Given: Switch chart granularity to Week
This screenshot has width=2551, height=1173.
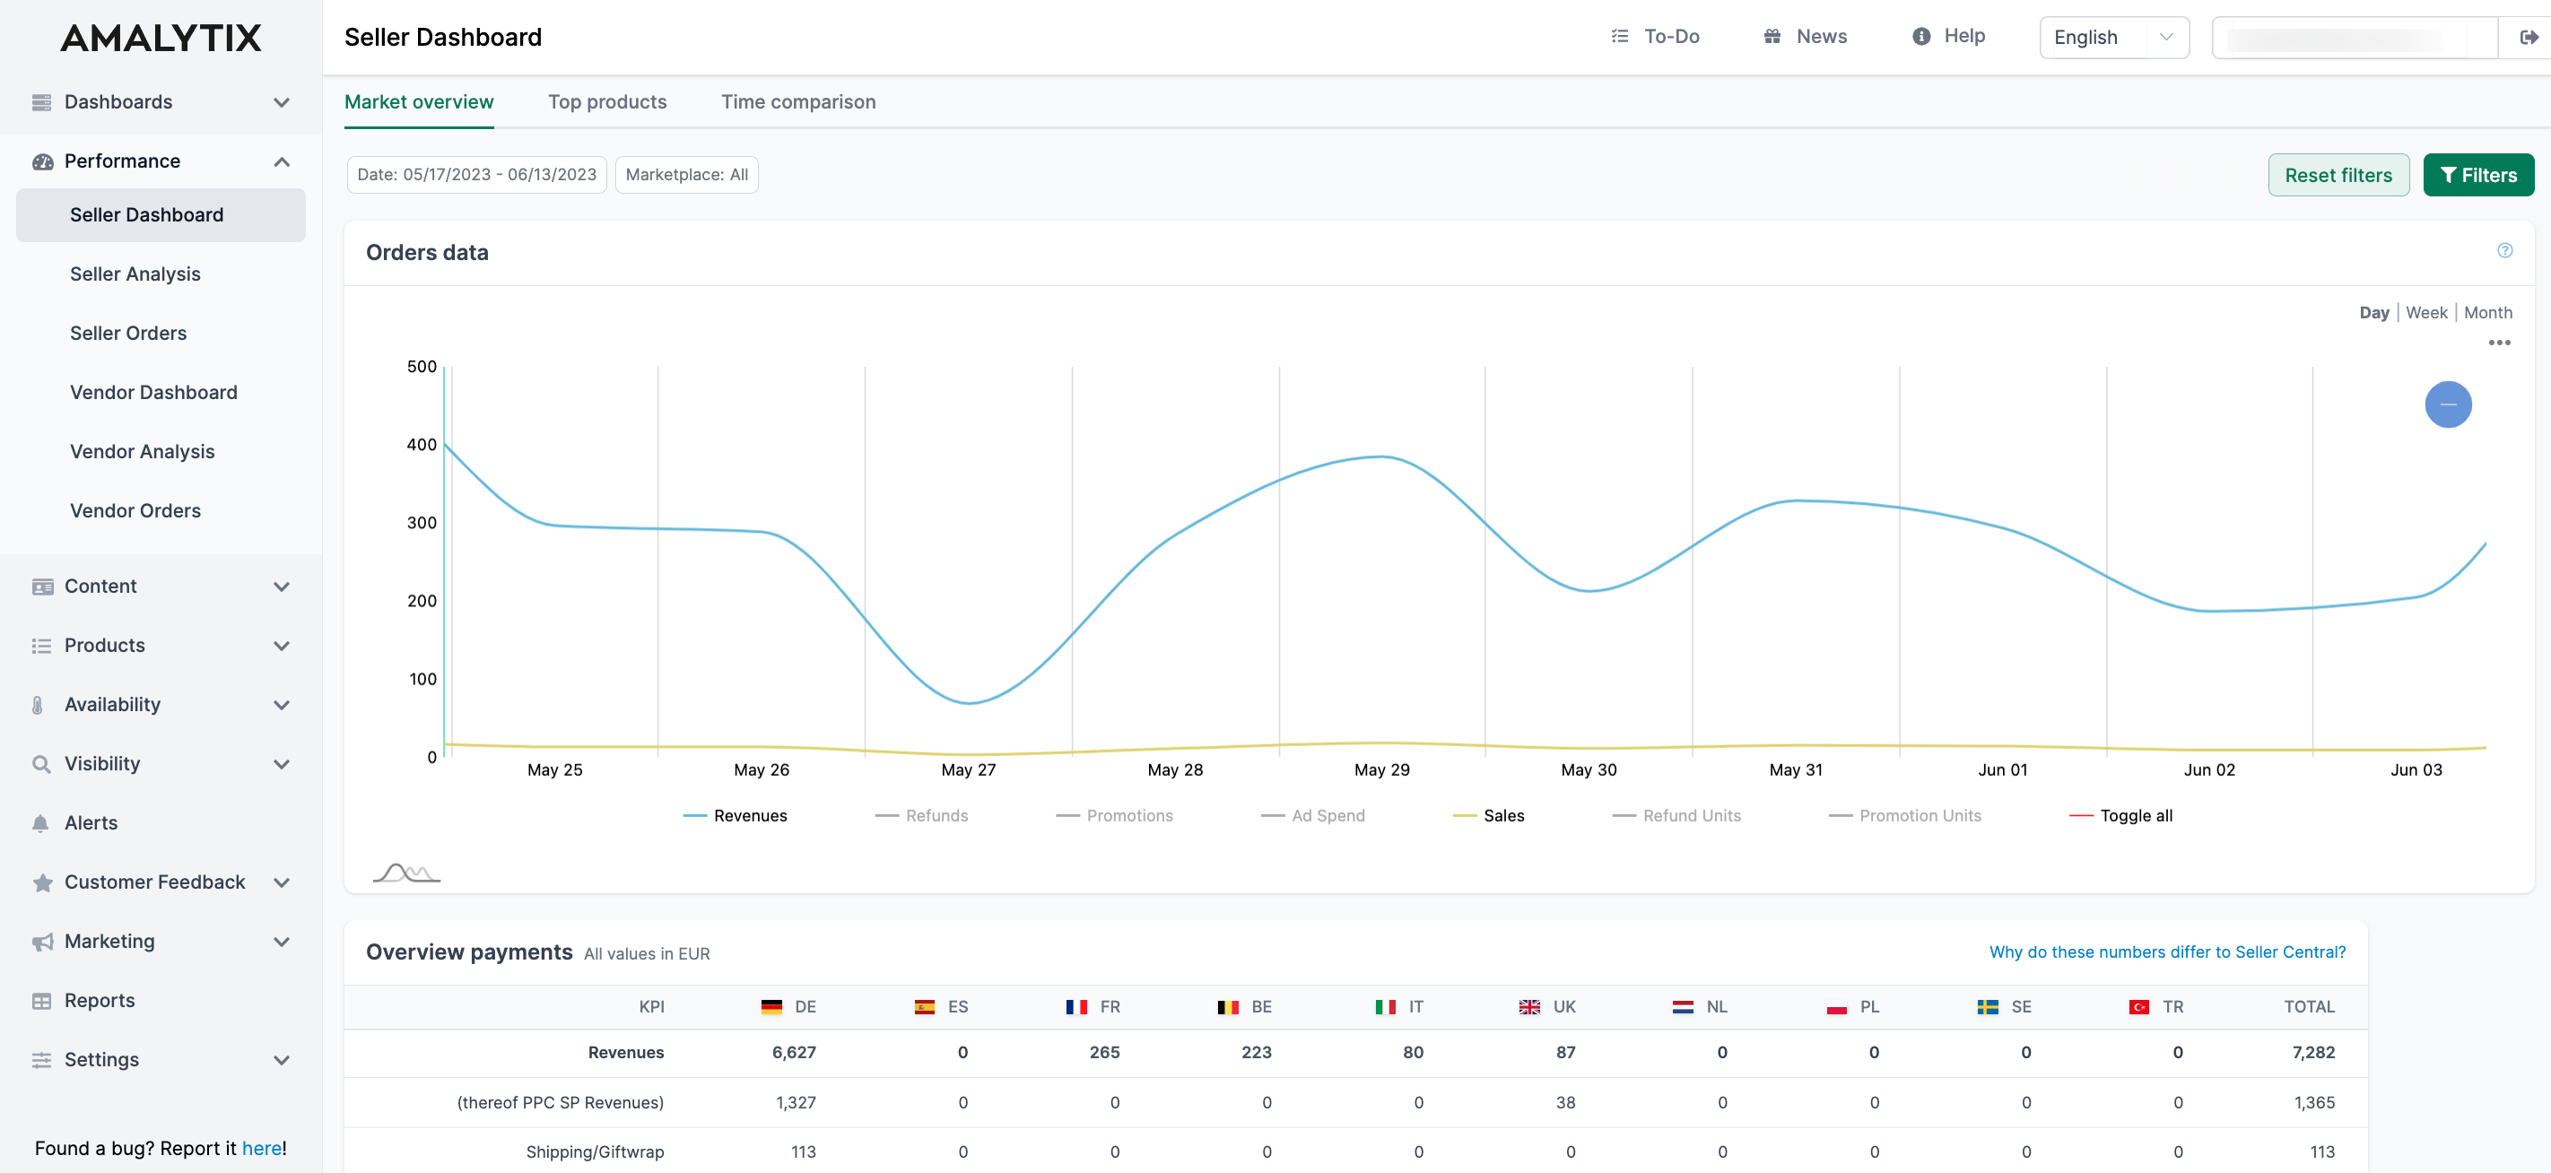Looking at the screenshot, I should [x=2426, y=313].
